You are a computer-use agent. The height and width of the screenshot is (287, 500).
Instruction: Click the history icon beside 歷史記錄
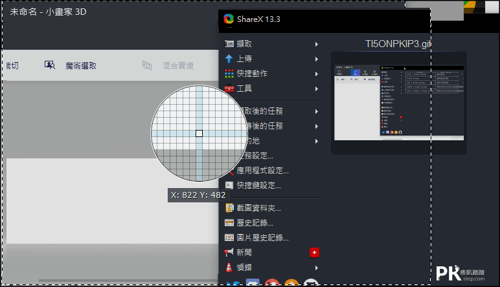point(229,223)
